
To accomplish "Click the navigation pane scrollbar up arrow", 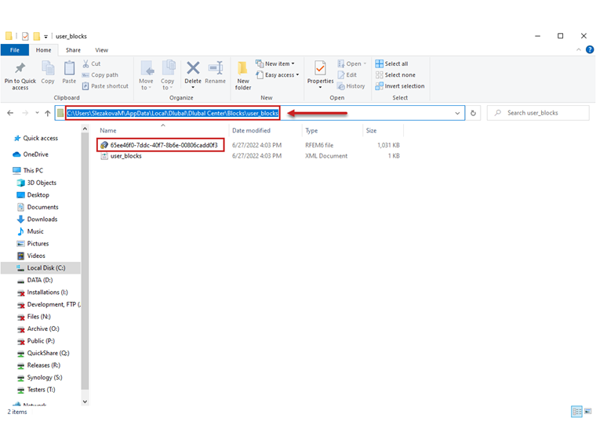I will pyautogui.click(x=85, y=129).
